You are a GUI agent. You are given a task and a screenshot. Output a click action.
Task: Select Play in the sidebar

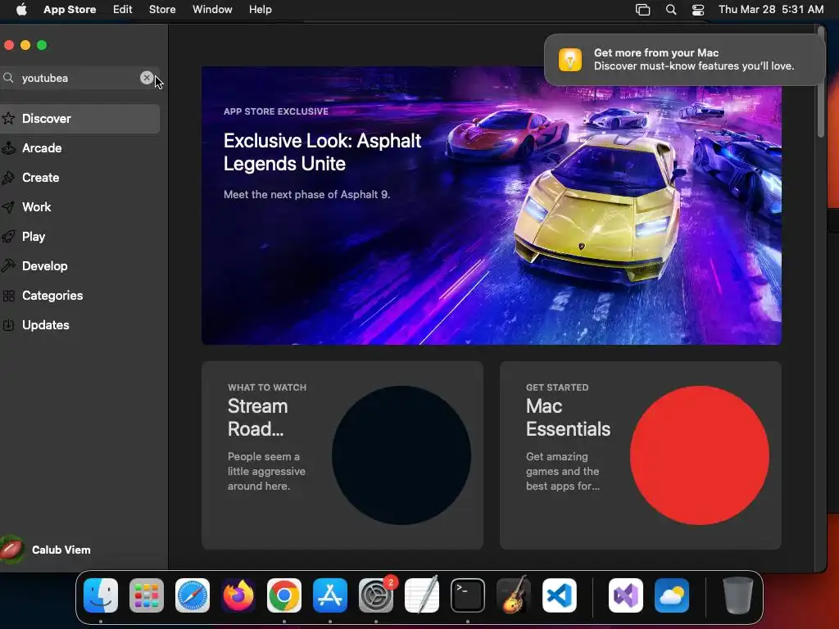coord(79,237)
